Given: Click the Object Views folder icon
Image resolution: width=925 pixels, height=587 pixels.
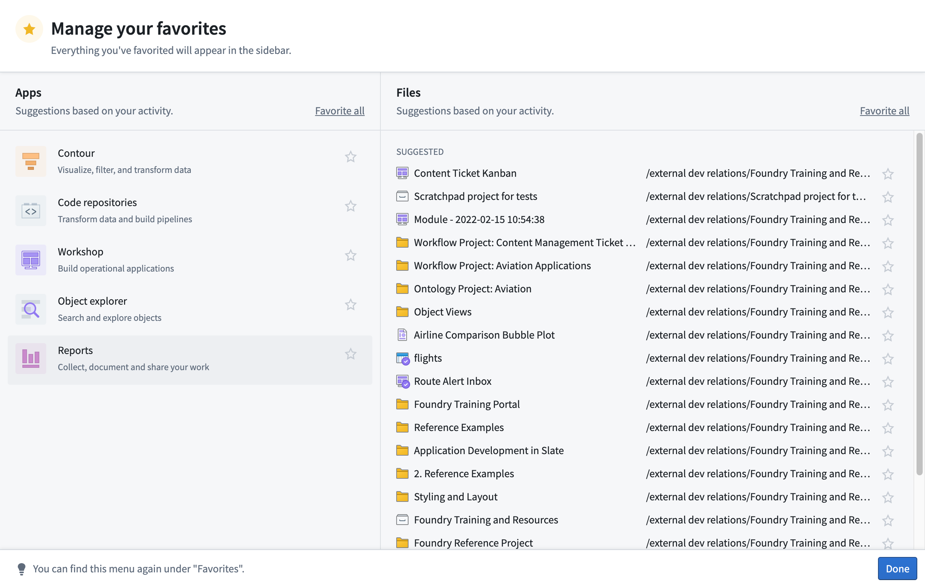Looking at the screenshot, I should (402, 312).
